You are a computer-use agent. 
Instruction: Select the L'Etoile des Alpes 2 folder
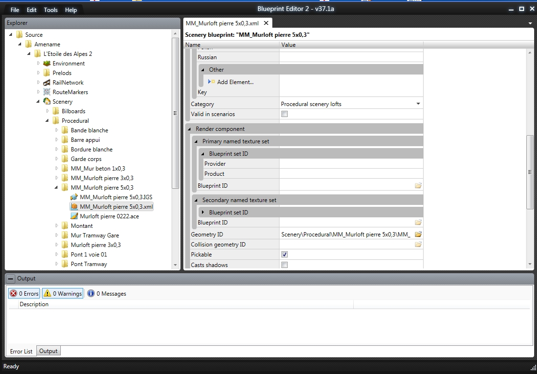pos(68,53)
